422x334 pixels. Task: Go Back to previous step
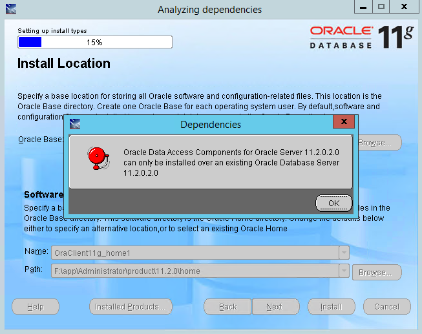(227, 307)
